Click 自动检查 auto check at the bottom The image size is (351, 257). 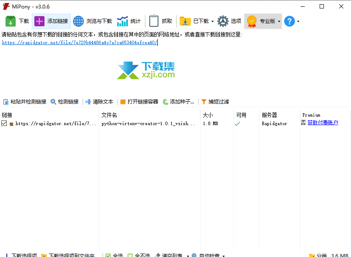(206, 255)
